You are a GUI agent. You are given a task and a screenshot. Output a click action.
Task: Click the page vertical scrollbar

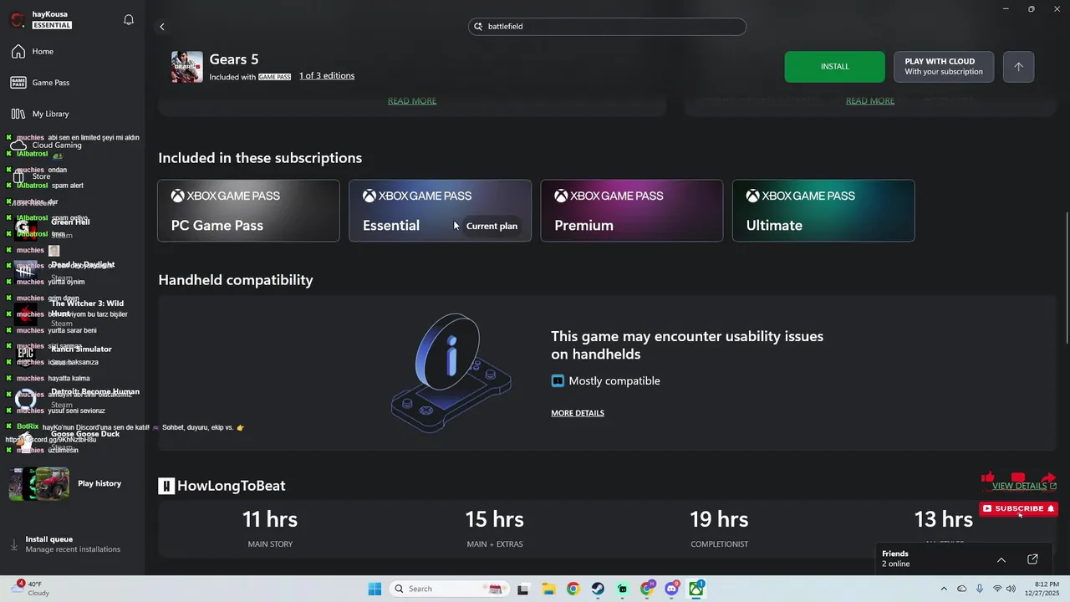coord(1067,278)
